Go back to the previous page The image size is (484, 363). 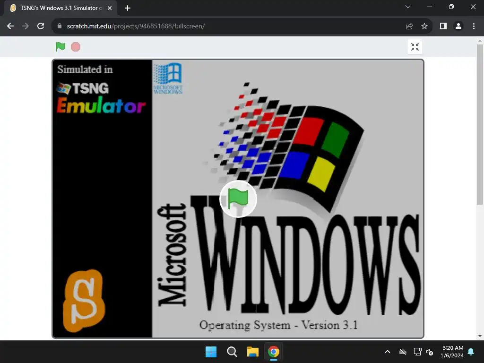10,26
